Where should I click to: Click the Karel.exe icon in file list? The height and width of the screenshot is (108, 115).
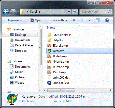(x=49, y=51)
